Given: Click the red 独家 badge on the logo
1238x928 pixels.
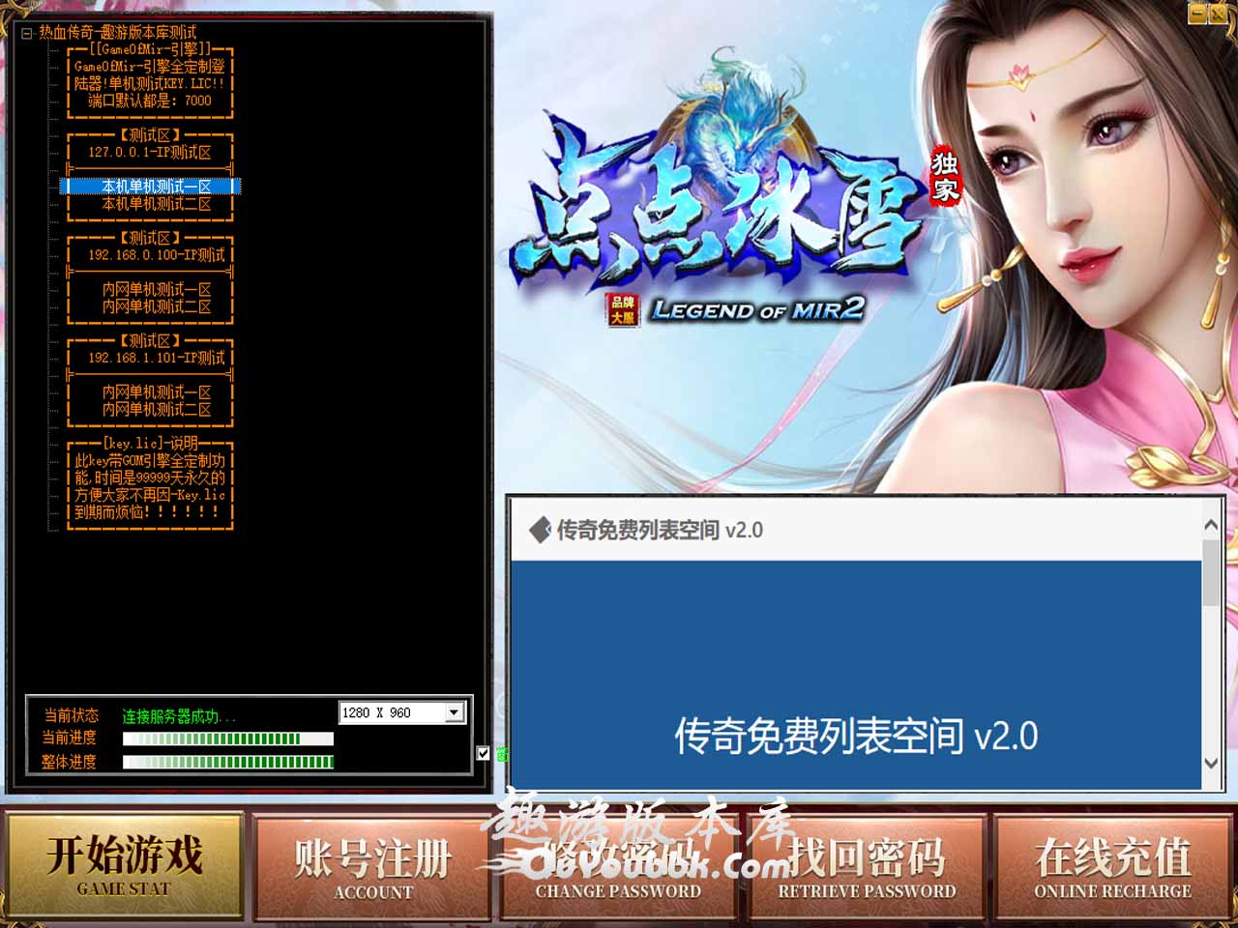Looking at the screenshot, I should (945, 176).
